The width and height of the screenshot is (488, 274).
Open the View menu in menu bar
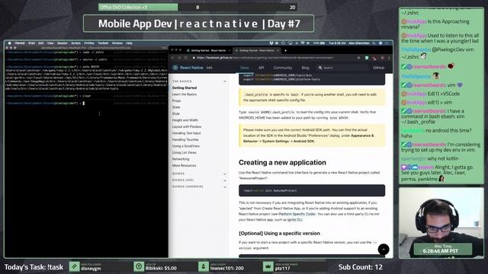tap(50, 43)
